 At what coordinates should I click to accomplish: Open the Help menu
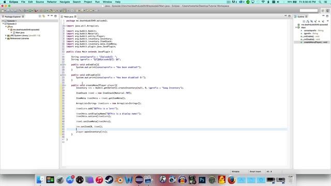(118, 2)
